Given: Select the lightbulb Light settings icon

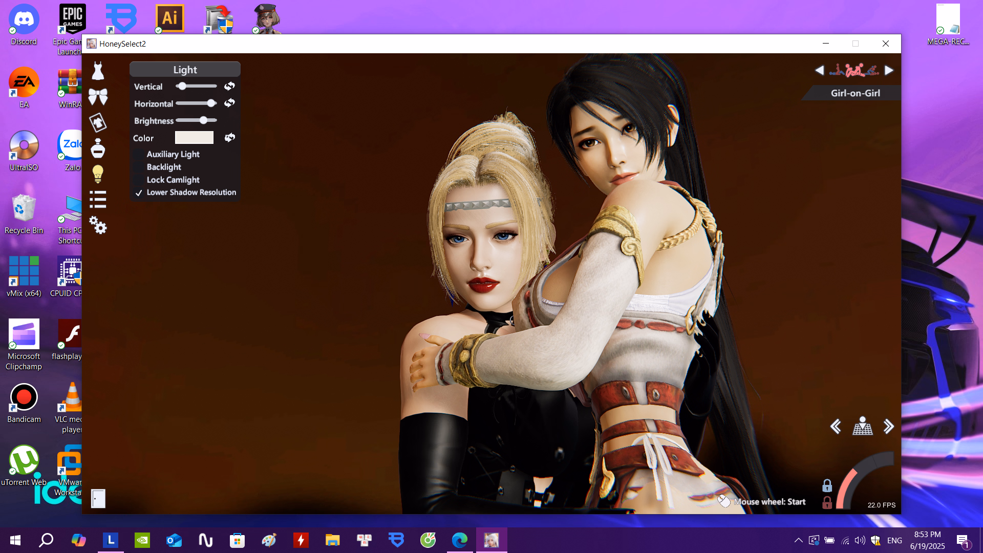Looking at the screenshot, I should coord(98,174).
